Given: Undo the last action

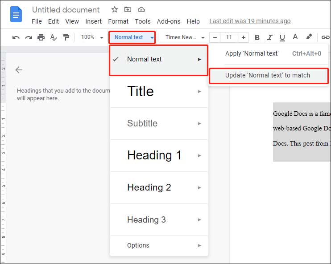Looking at the screenshot, I should click(16, 37).
